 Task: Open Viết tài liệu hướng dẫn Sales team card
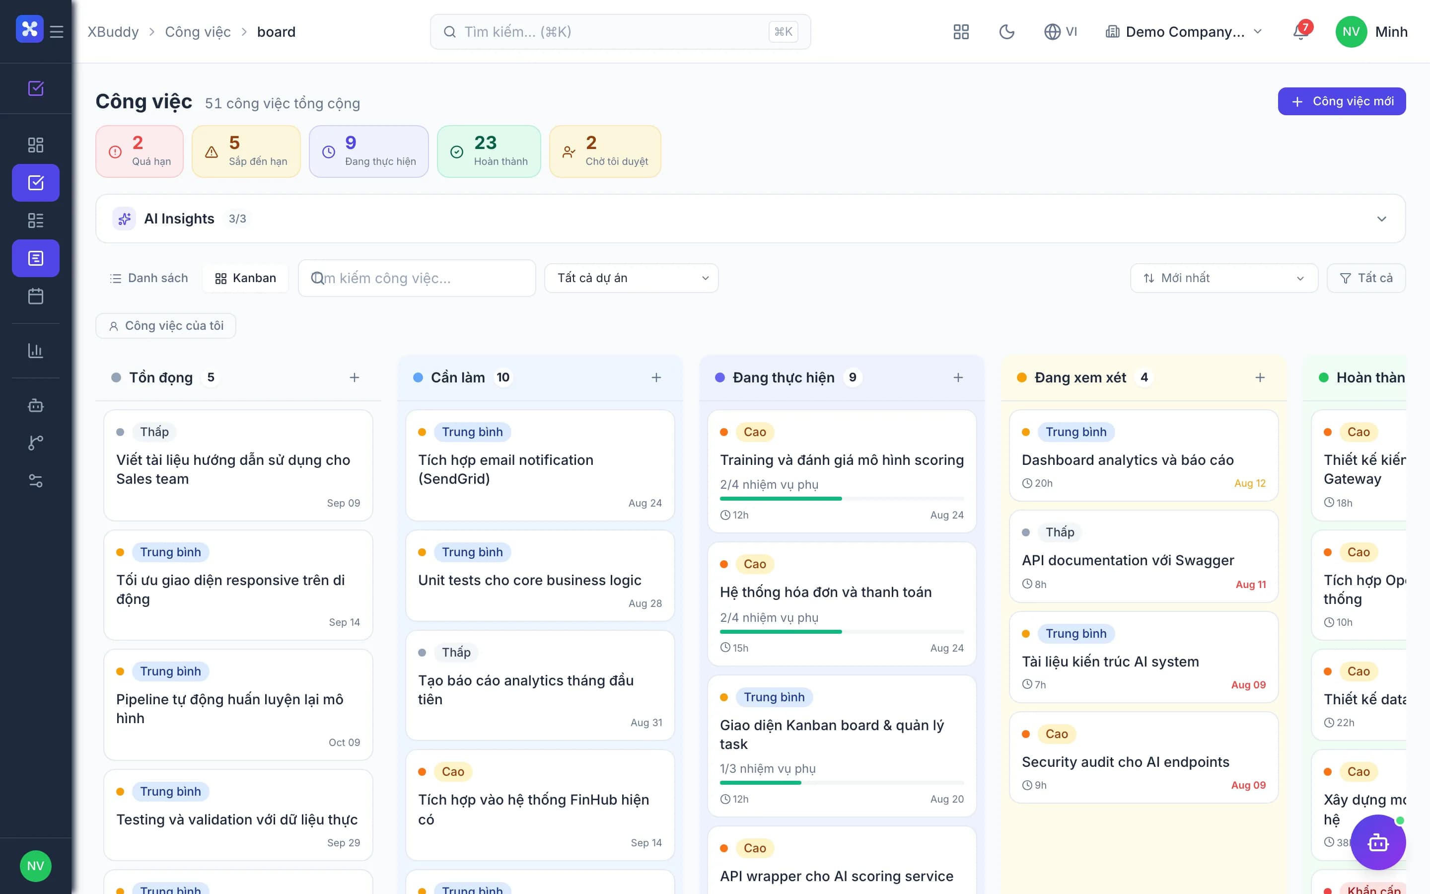238,465
